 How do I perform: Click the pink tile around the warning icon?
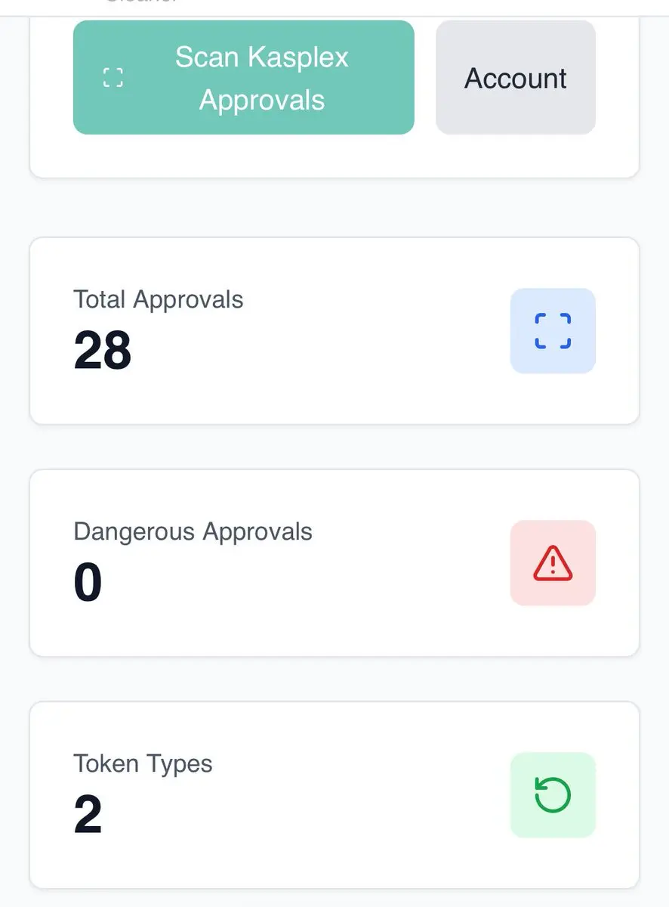coord(553,563)
